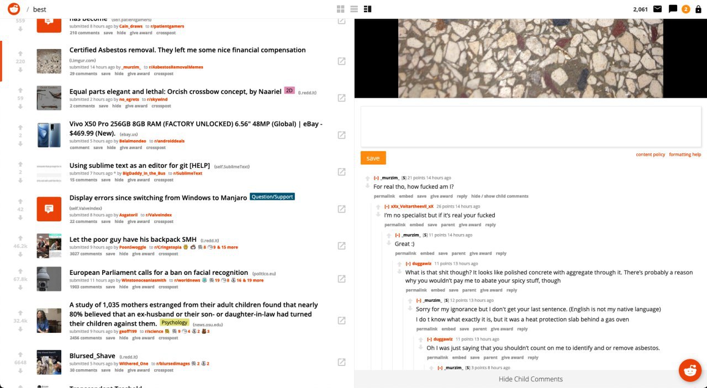Downvote the Blursed_Shave post
Viewport: 707px width, 388px height.
pos(20,371)
